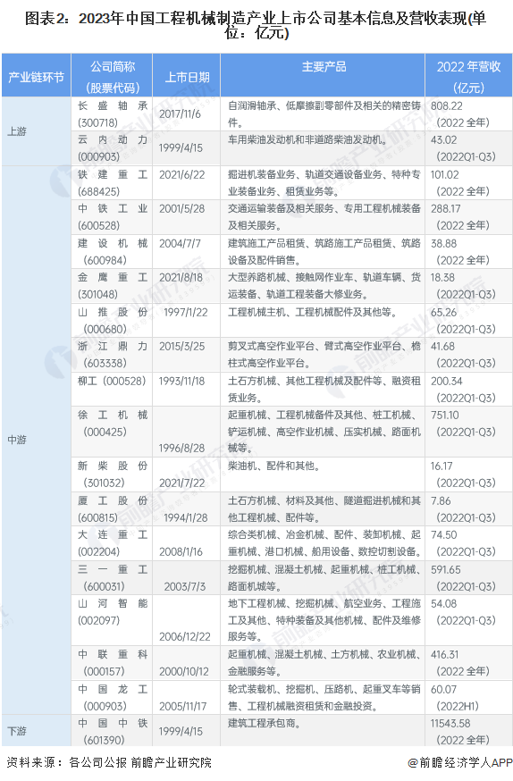This screenshot has width=513, height=781.
Task: Select the 铁建重工 (688425) cell
Action: pos(112,183)
